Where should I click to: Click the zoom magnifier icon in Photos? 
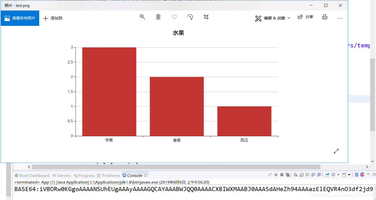click(142, 17)
